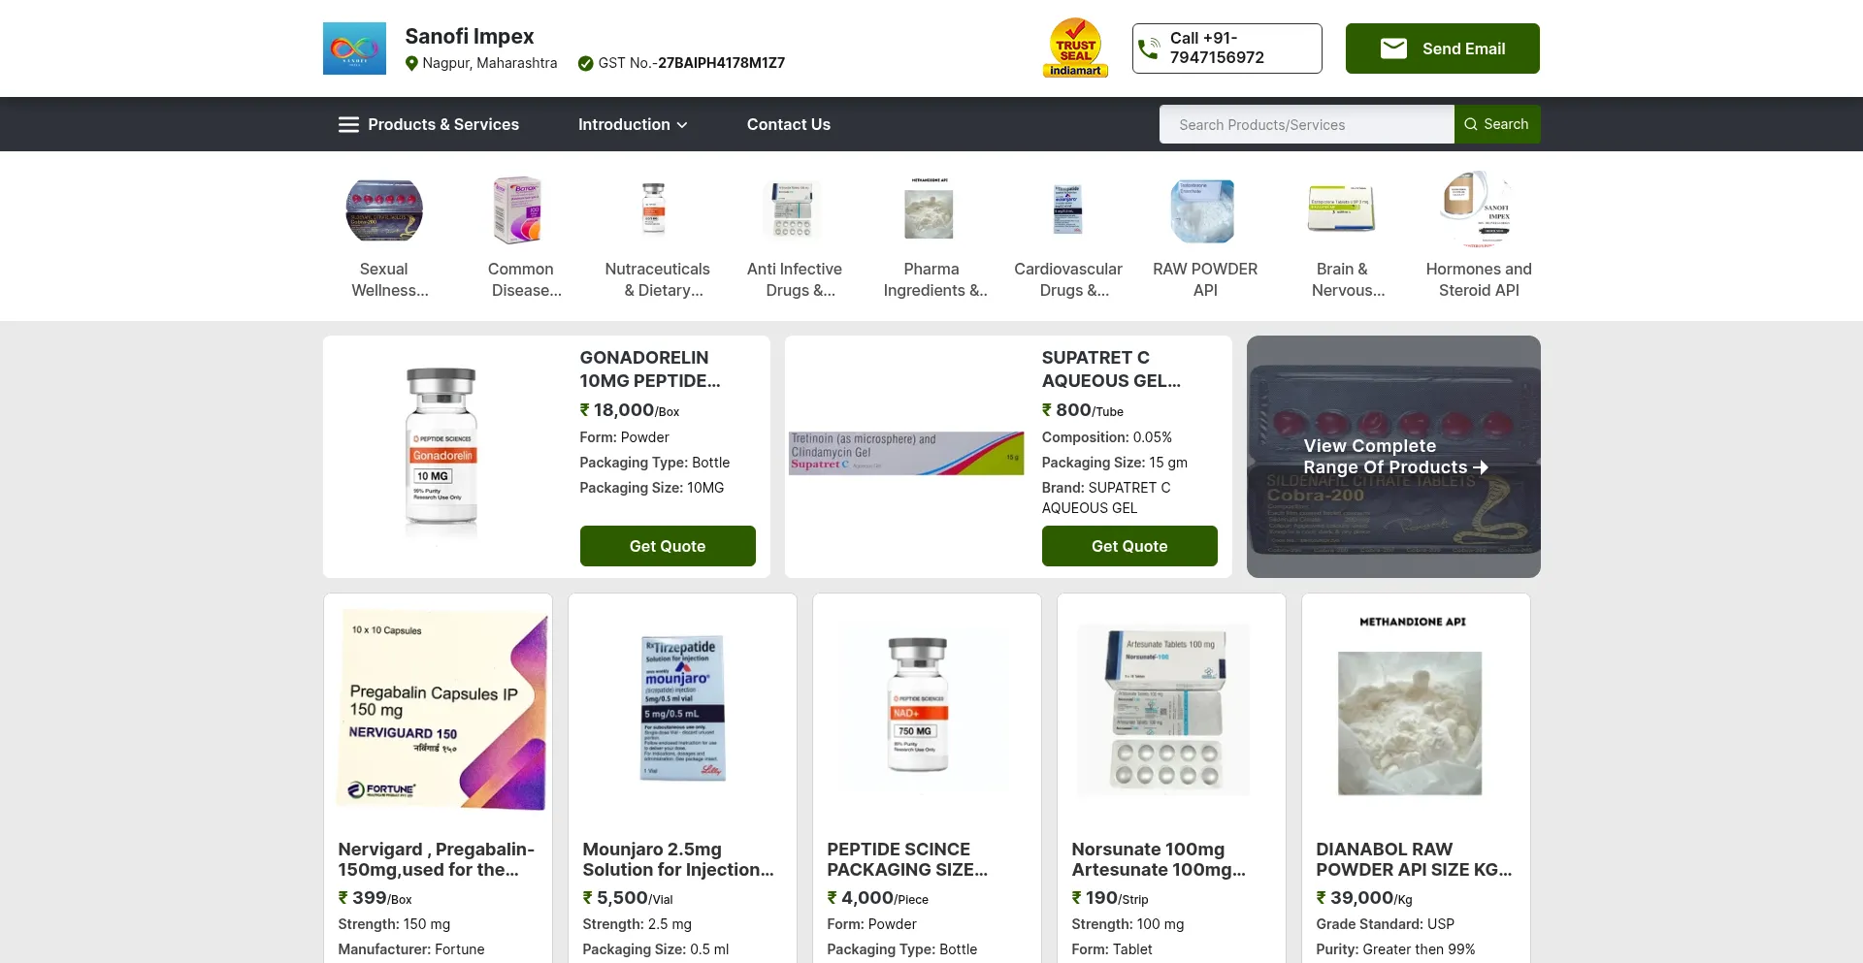Click the Sexual Wellness category icon
This screenshot has width=1863, height=963.
point(384,210)
